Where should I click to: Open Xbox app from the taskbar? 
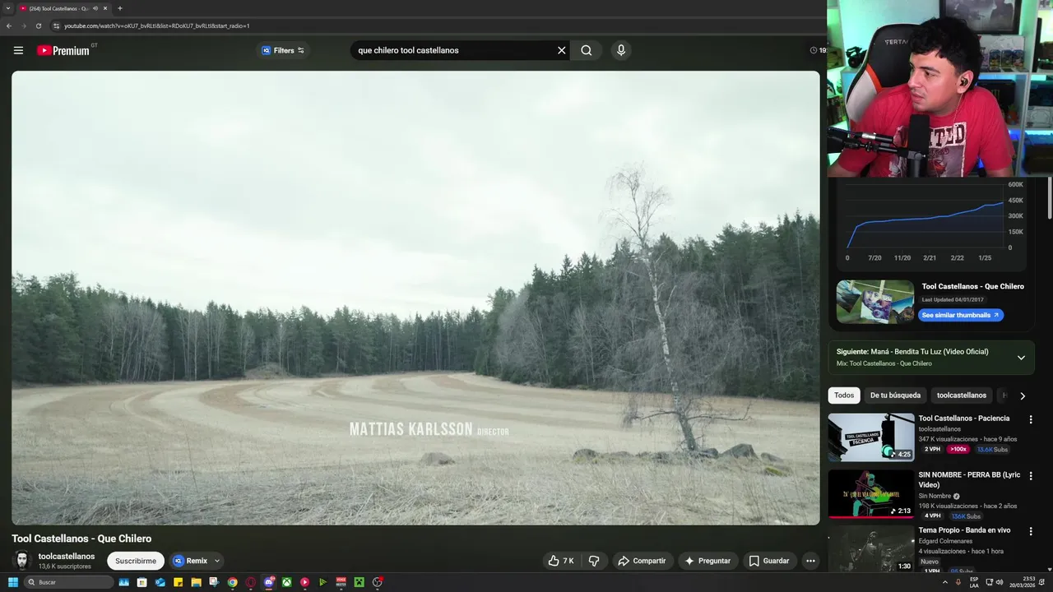286,582
